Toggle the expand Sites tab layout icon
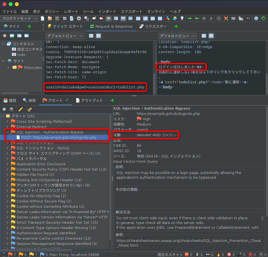268x257 pixels. [x=116, y=18]
